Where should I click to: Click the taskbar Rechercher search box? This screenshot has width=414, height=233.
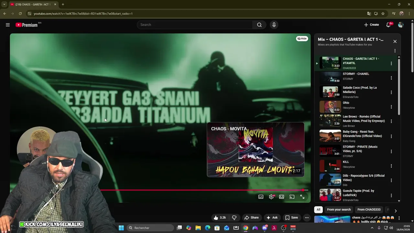[x=150, y=228]
